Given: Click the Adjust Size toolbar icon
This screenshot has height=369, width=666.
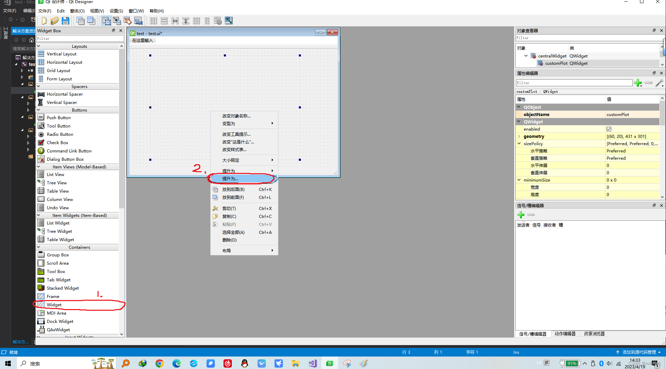Looking at the screenshot, I should [228, 21].
